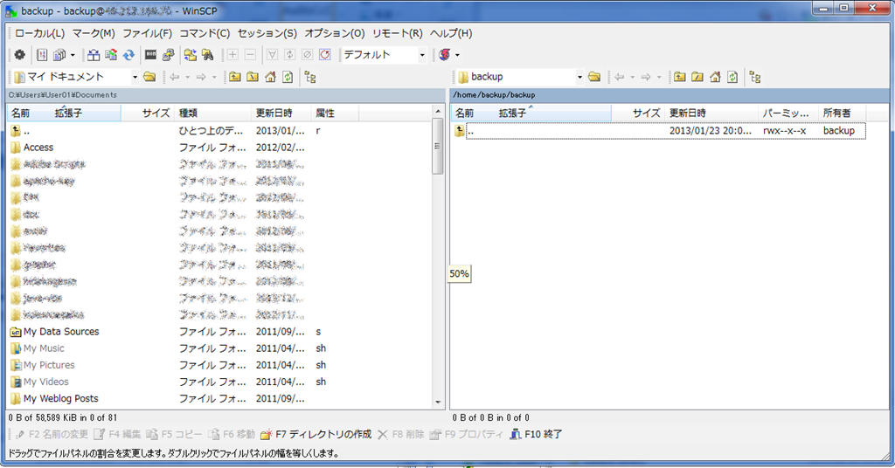The height and width of the screenshot is (468, 895).
Task: Sort local panel by 更新日時 column header
Action: click(281, 113)
